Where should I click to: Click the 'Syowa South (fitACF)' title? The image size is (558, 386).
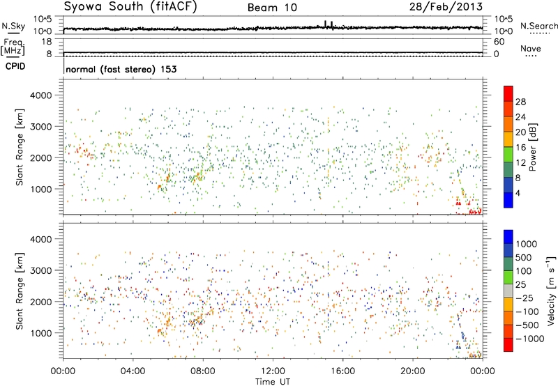[x=130, y=6]
